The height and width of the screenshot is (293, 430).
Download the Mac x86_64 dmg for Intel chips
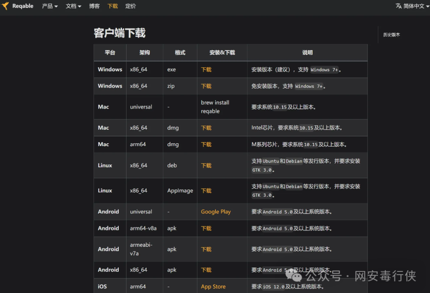click(x=206, y=128)
